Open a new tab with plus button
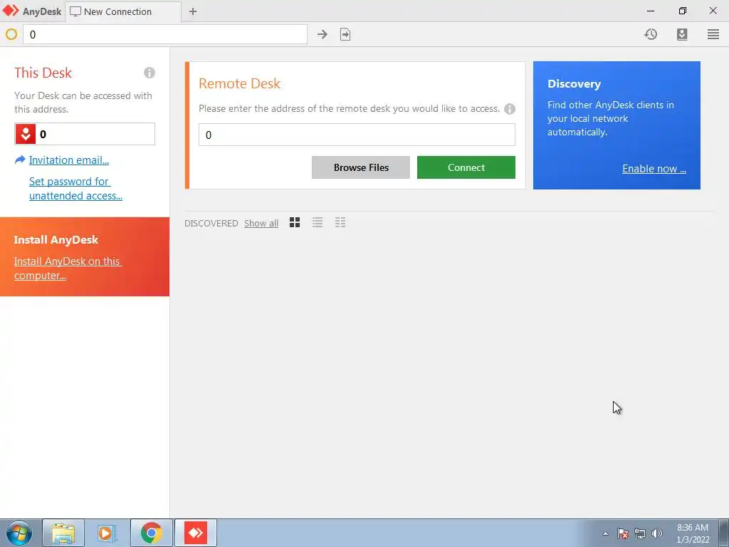 point(193,11)
